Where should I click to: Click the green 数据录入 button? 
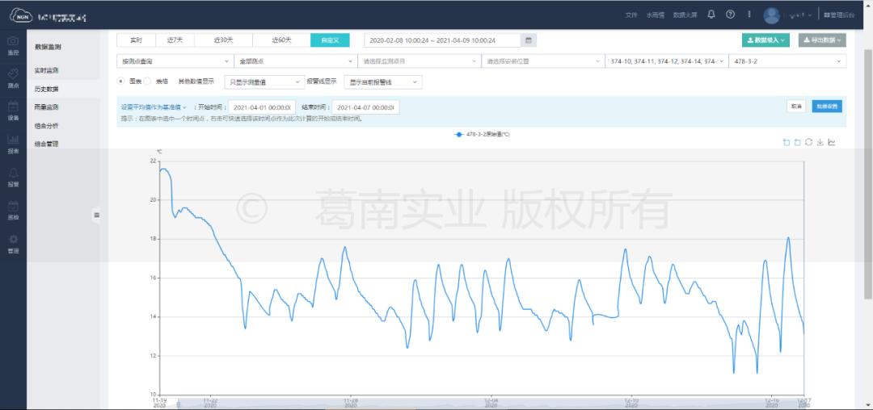[x=765, y=40]
